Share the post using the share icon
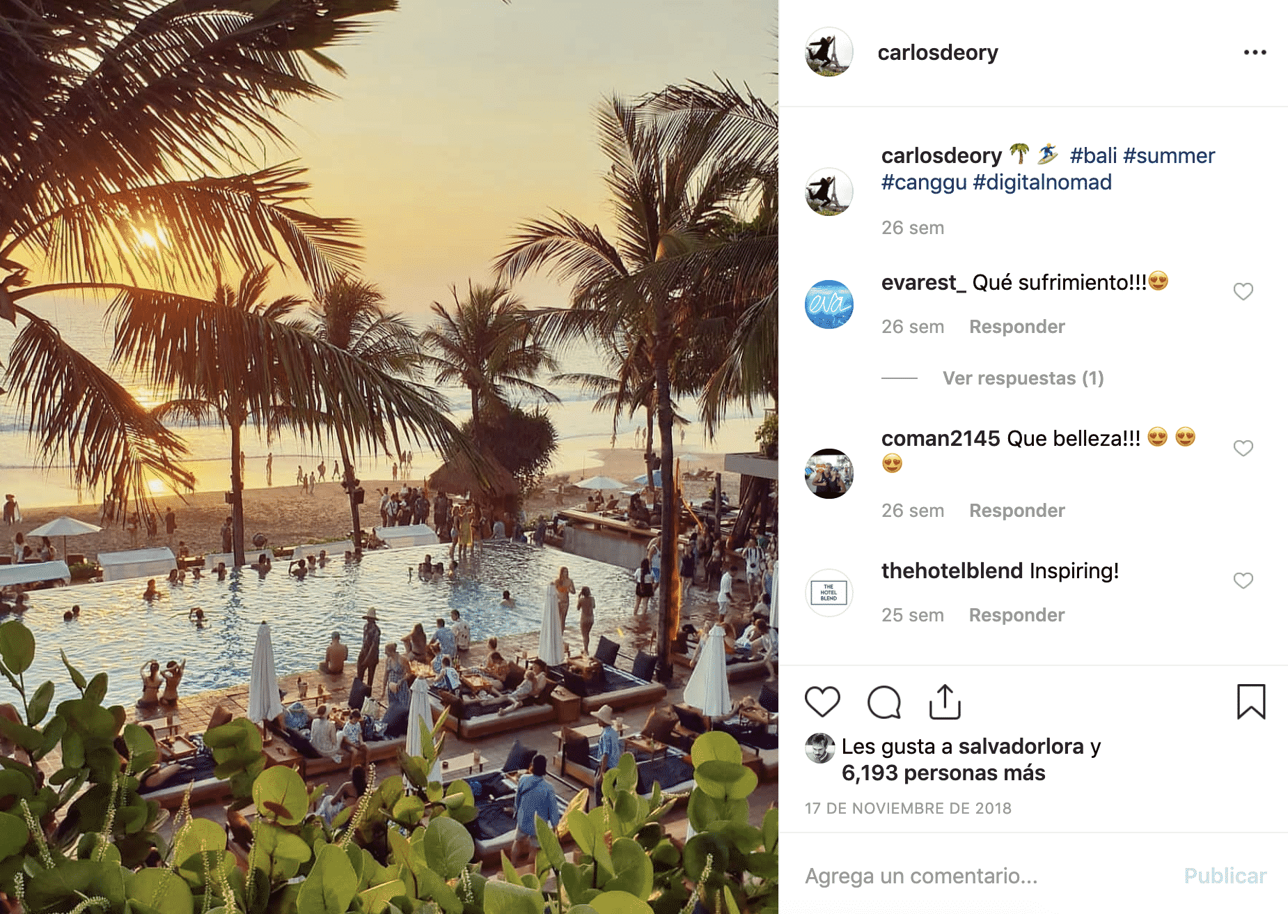This screenshot has height=914, width=1288. 945,702
